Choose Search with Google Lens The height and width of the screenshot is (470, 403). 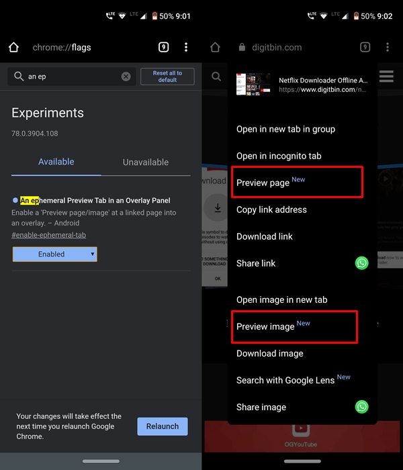pyautogui.click(x=285, y=380)
